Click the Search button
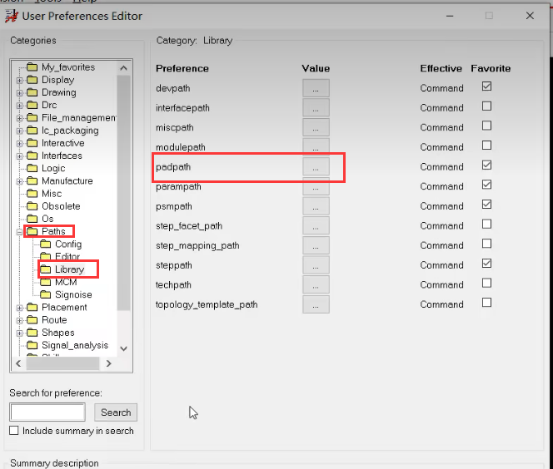This screenshot has height=469, width=553. click(x=116, y=412)
